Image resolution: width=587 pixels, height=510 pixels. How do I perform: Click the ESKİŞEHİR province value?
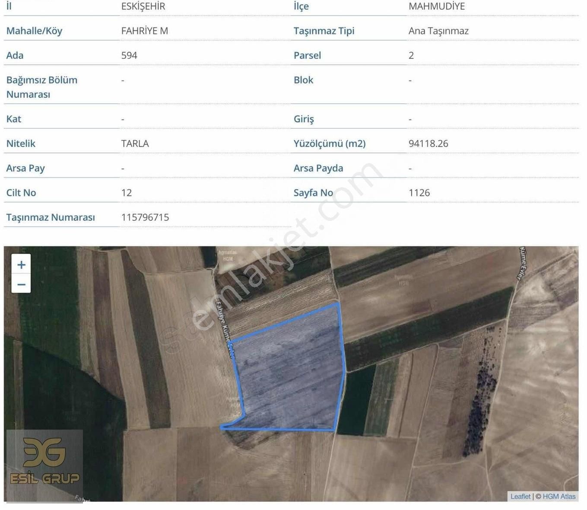tap(143, 6)
